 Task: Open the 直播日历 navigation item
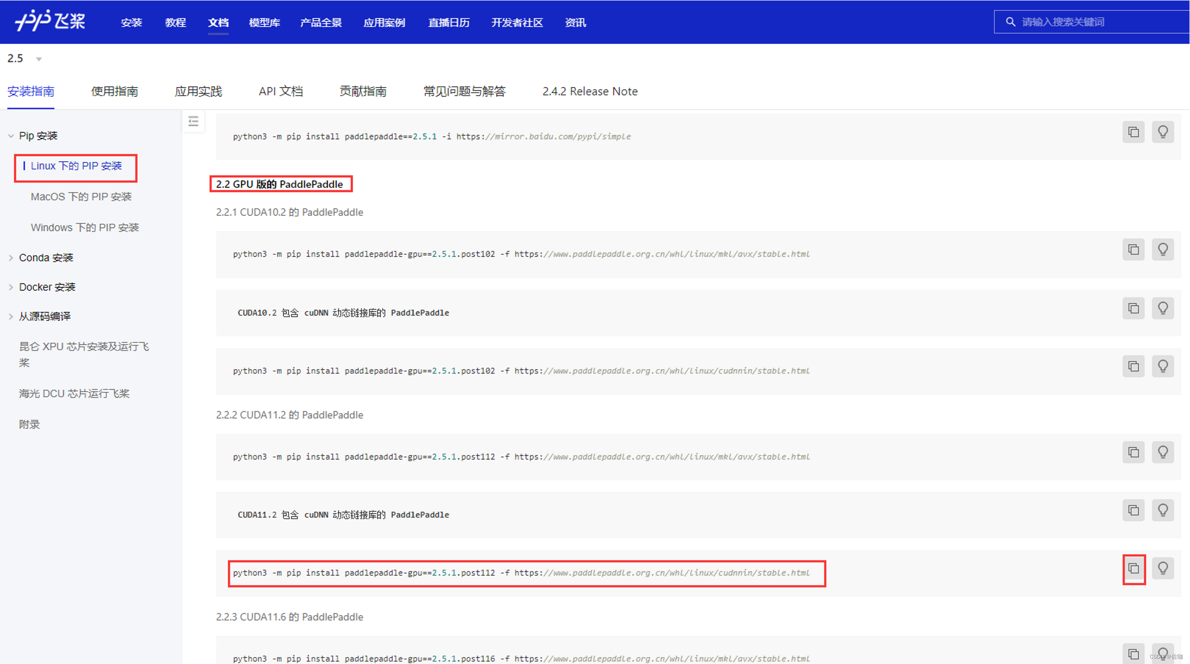click(448, 23)
